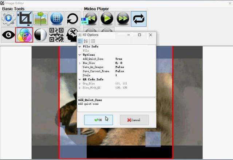Click the Org_Size value 111, 111
Screen dimensions: 233x160
point(121,84)
